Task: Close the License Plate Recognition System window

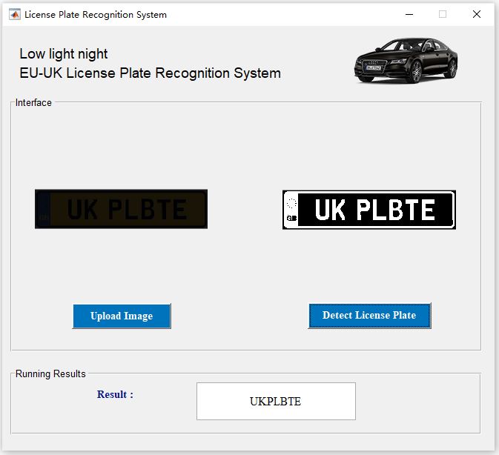Action: tap(477, 14)
